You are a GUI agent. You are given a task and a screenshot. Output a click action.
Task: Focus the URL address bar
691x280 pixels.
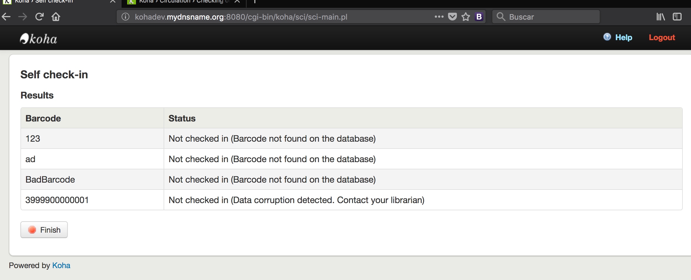(276, 17)
